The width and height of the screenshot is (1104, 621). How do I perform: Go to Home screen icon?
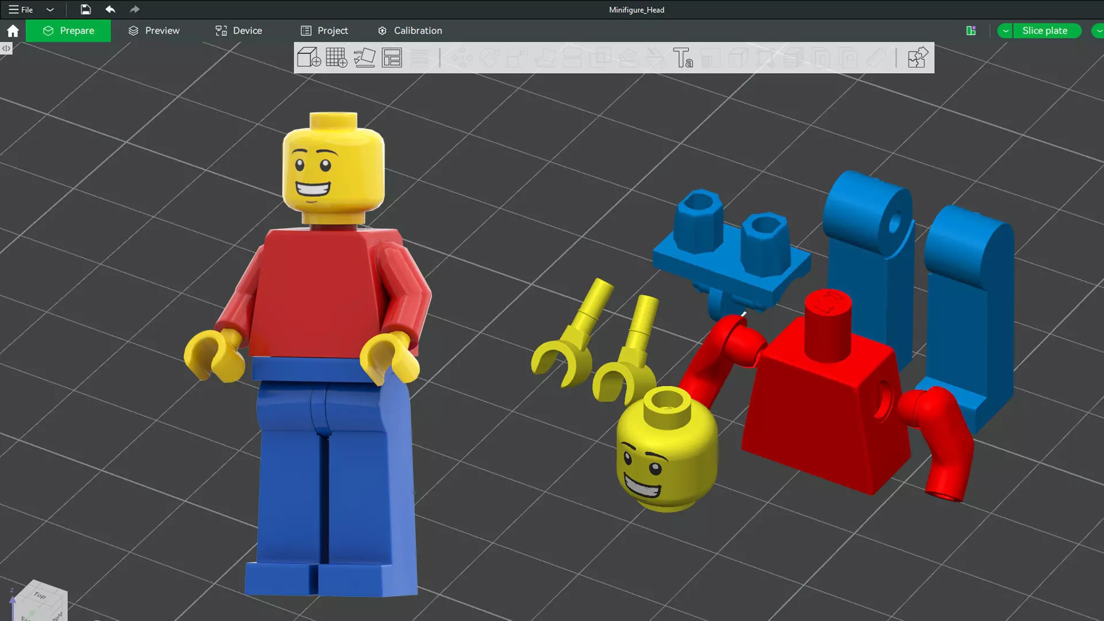point(13,30)
